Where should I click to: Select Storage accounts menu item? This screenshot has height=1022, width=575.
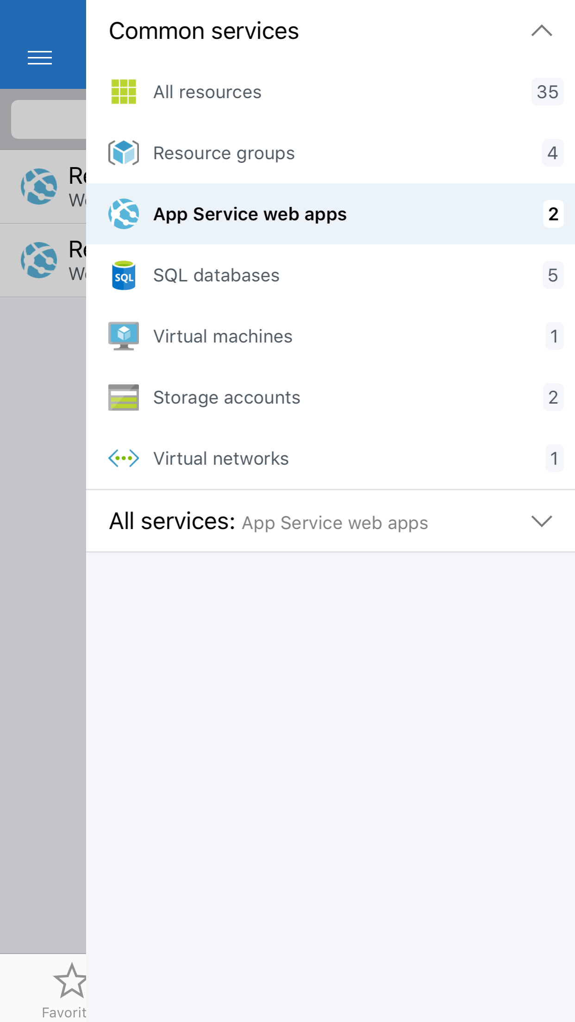point(331,397)
